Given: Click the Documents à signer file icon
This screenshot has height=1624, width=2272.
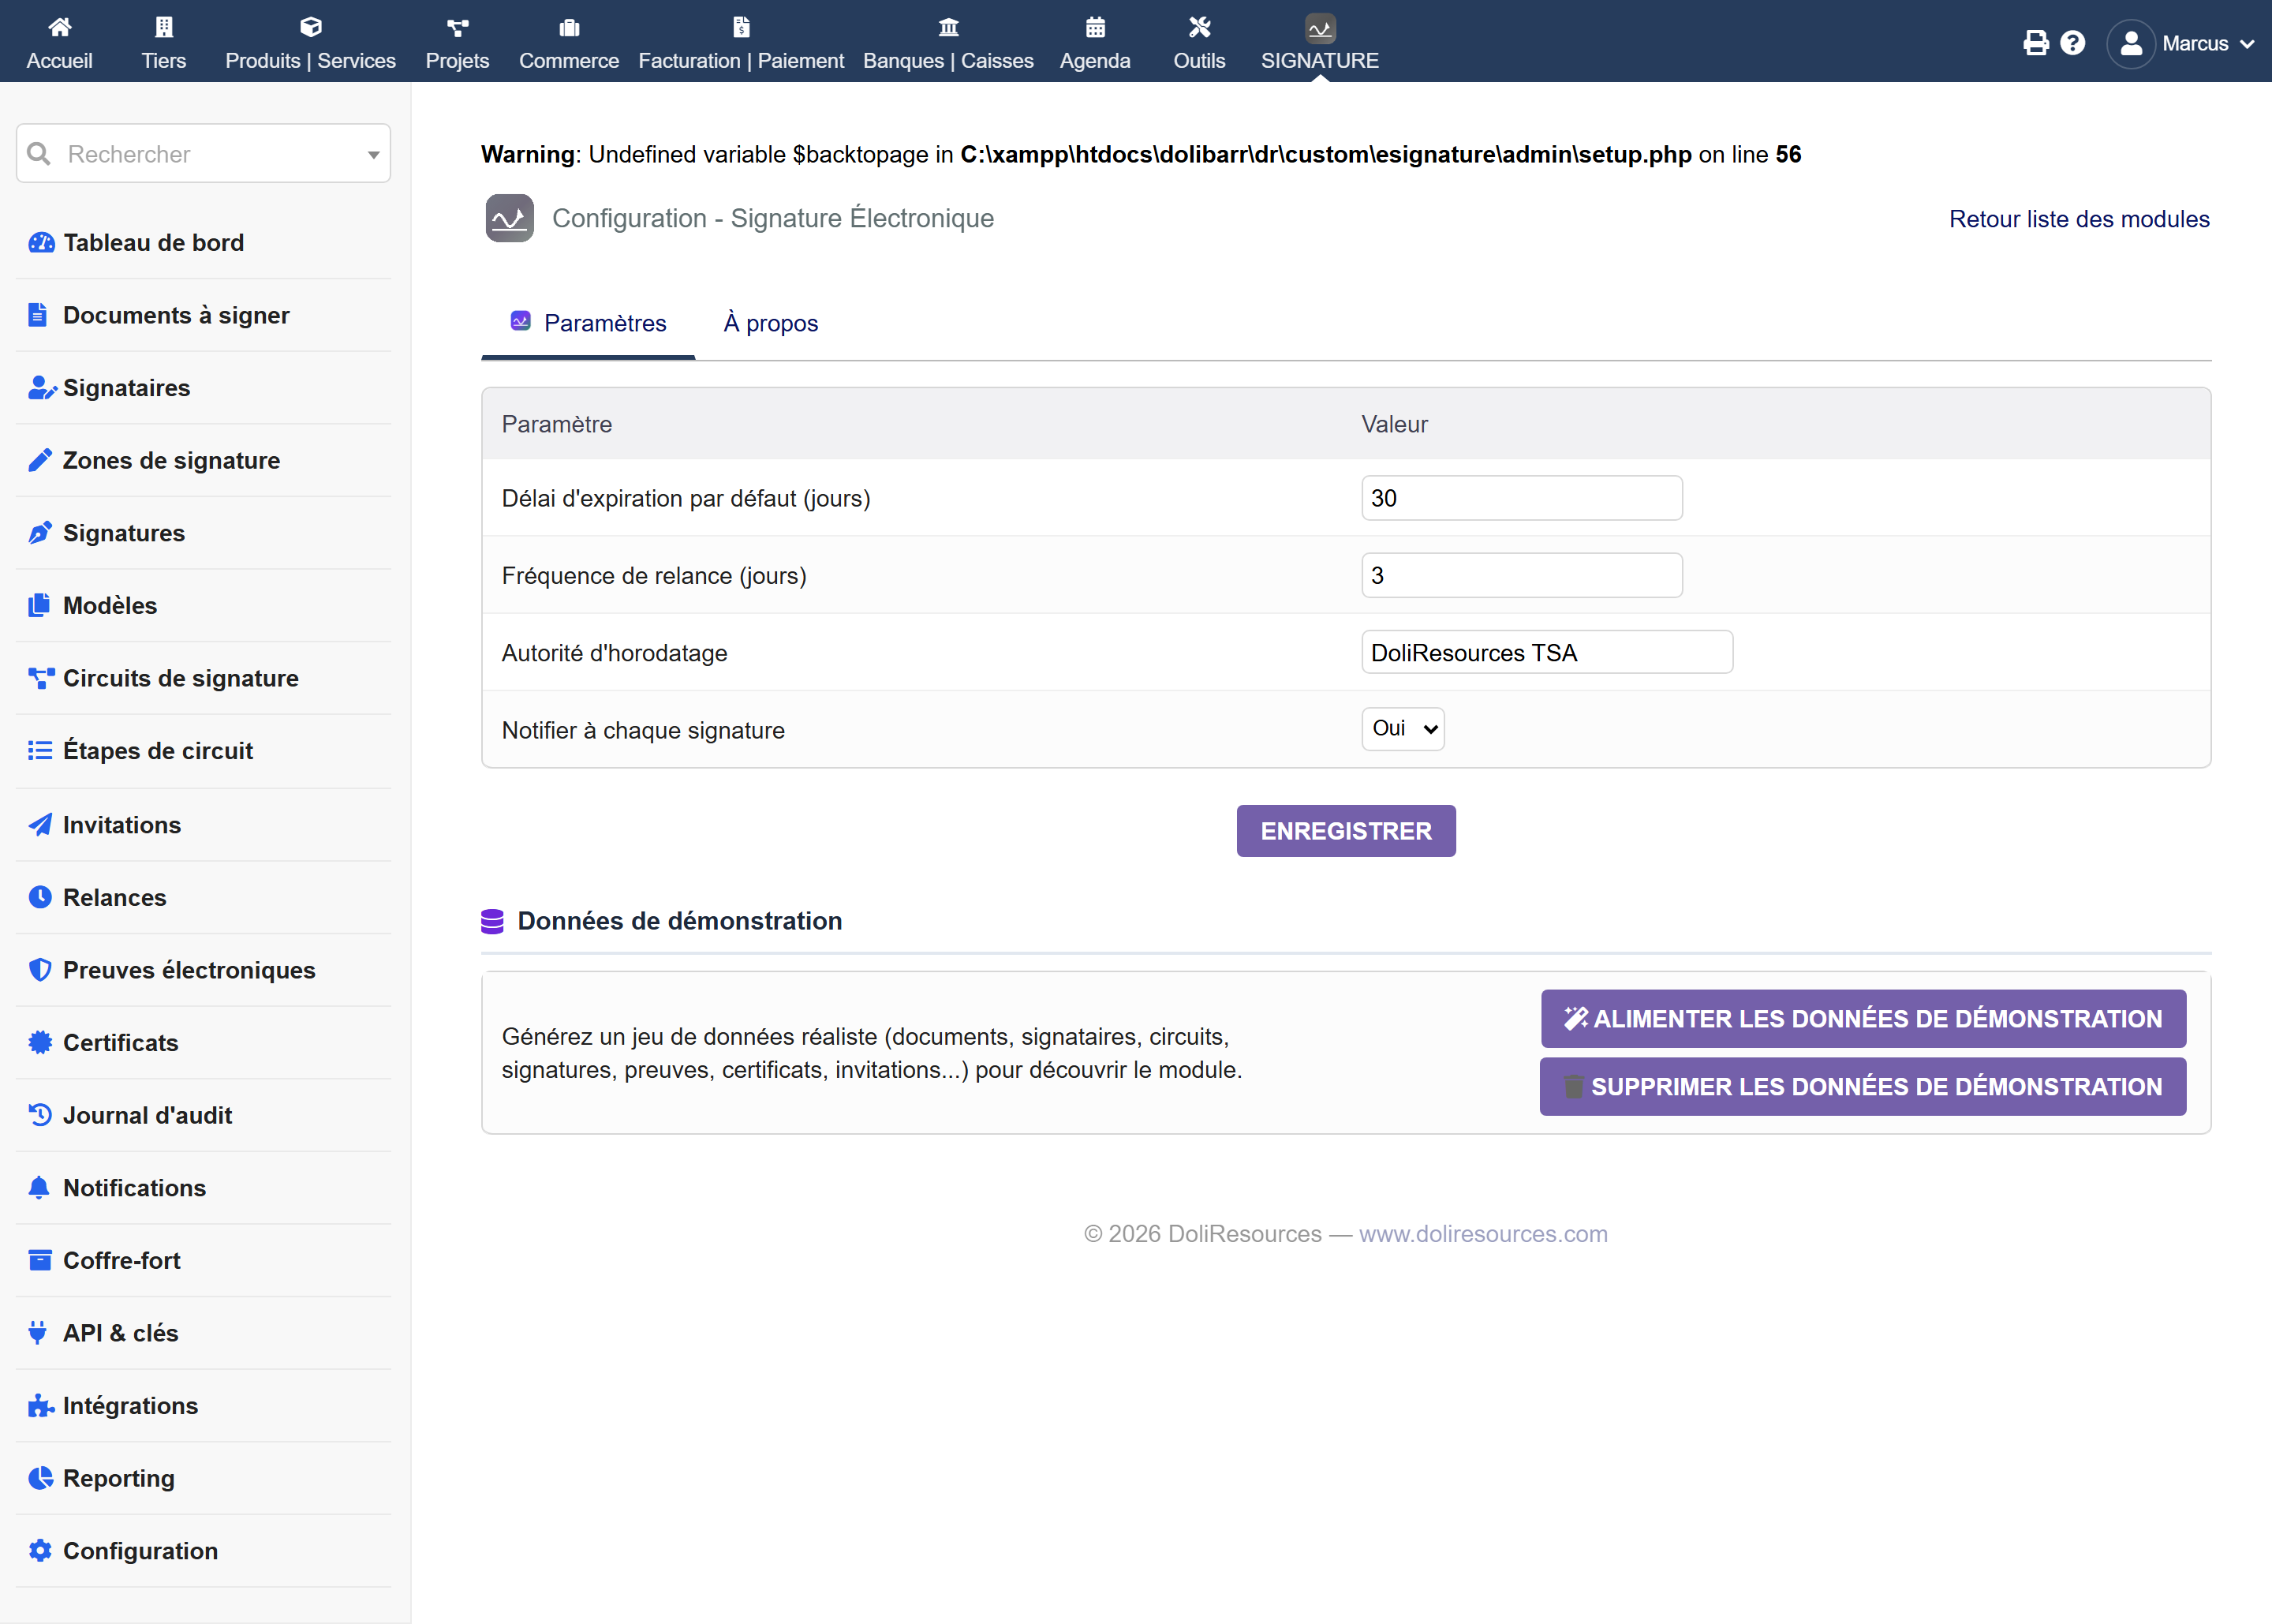Looking at the screenshot, I should (38, 315).
